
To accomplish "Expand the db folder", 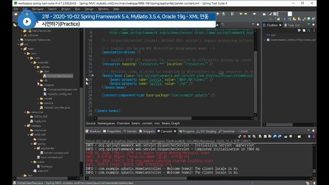I will tap(39, 81).
